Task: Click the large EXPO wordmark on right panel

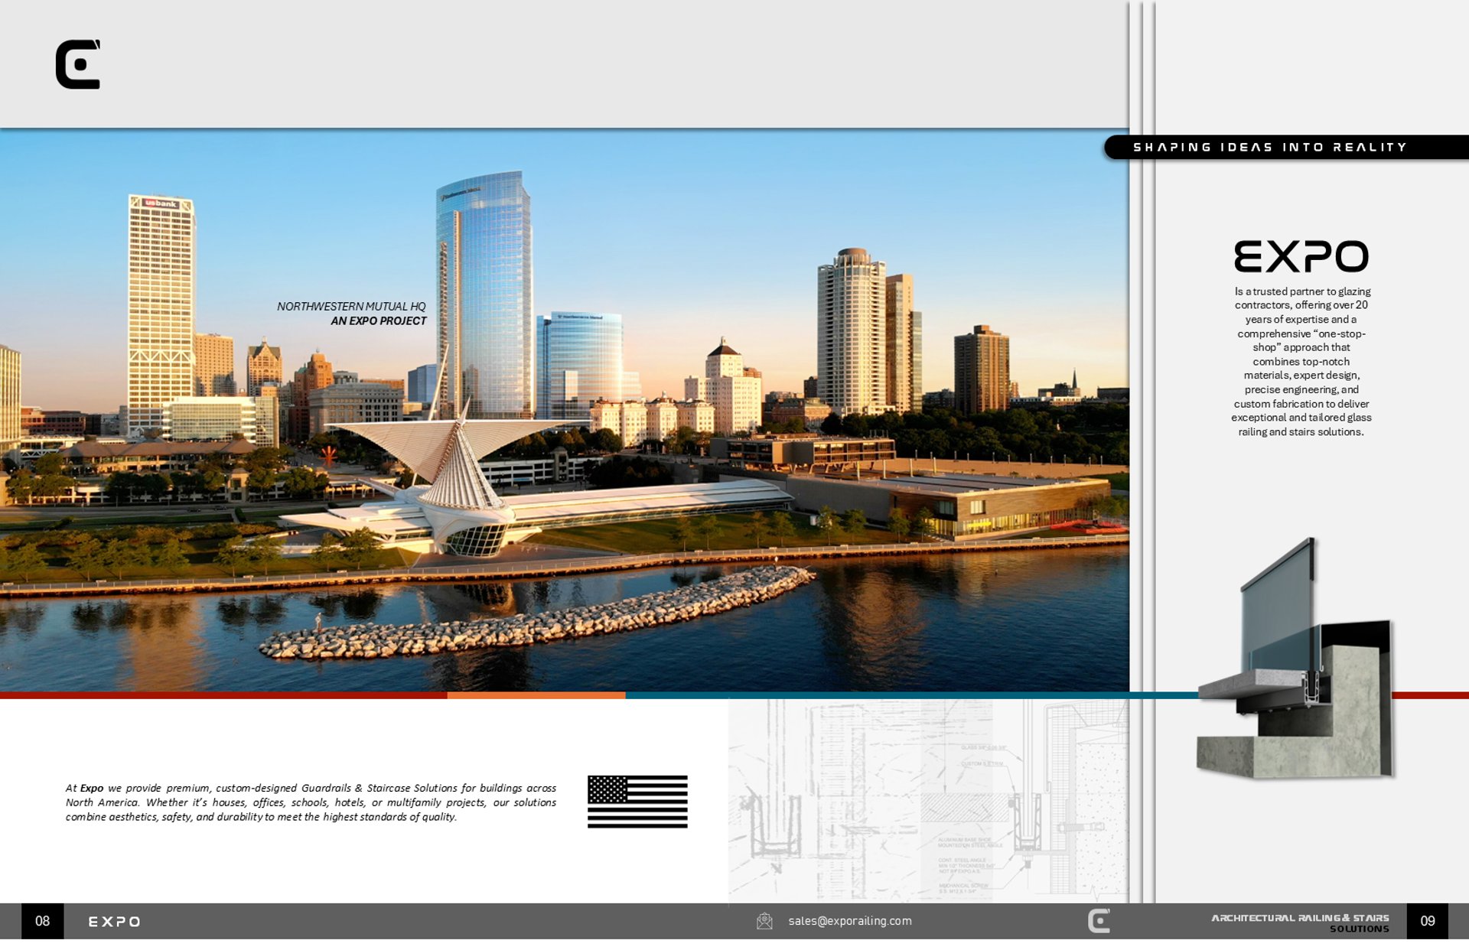Action: point(1301,257)
